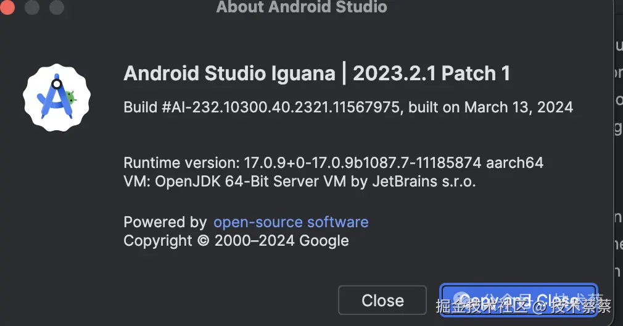Image resolution: width=623 pixels, height=326 pixels.
Task: Click the Powered by label
Action: point(165,222)
